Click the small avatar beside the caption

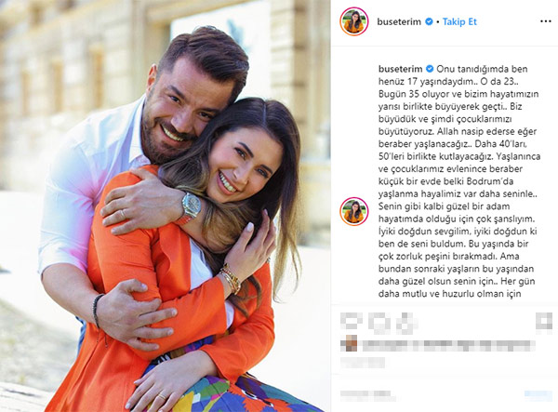pos(353,211)
